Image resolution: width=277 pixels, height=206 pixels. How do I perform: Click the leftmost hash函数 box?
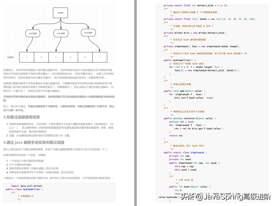33,33
